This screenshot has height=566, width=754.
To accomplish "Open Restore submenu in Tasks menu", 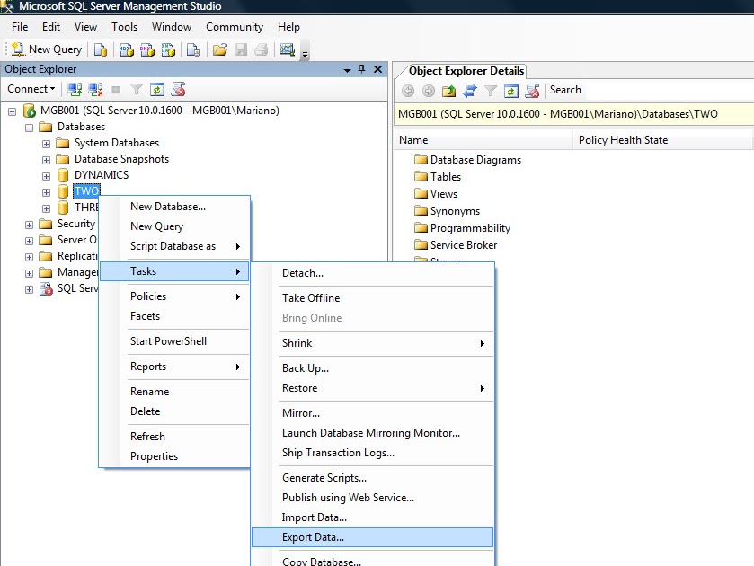I will coord(372,388).
